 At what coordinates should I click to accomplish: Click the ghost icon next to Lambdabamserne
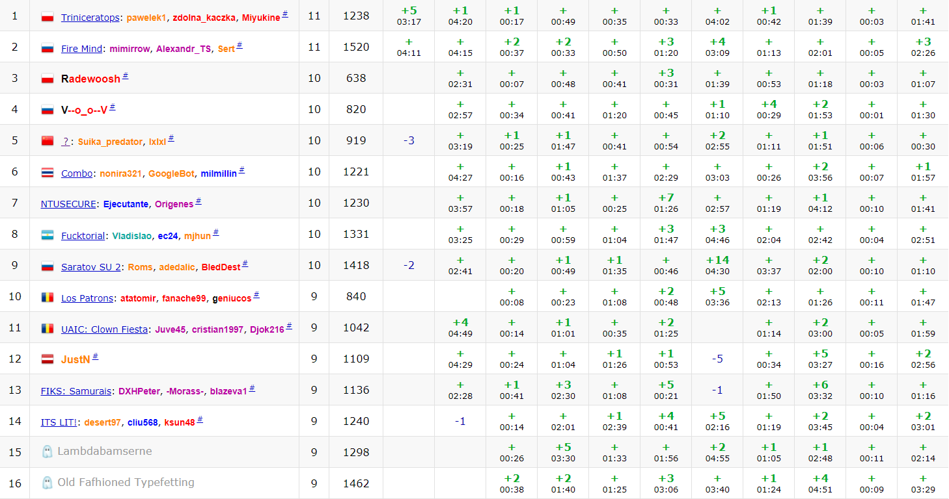pyautogui.click(x=47, y=452)
